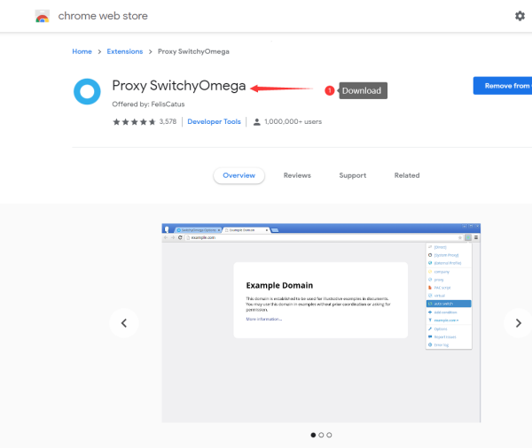Click the Proxy SwitchyOmega title heading

click(x=179, y=86)
